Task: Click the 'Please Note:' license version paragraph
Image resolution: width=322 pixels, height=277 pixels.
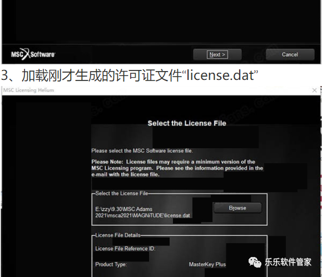Action: pyautogui.click(x=177, y=168)
